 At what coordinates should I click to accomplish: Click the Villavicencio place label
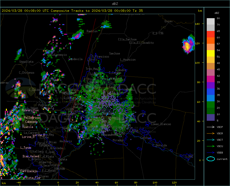pyautogui.click(x=57, y=55)
